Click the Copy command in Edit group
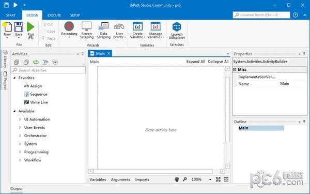Image resolution: width=310 pixels, height=194 pixels. pyautogui.click(x=49, y=31)
